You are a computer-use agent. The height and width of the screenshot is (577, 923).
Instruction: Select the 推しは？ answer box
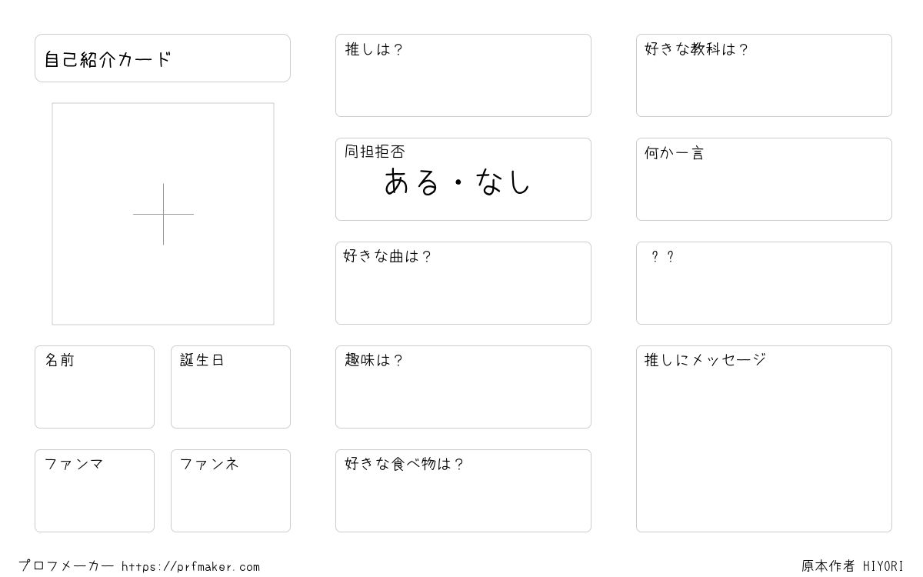[463, 75]
